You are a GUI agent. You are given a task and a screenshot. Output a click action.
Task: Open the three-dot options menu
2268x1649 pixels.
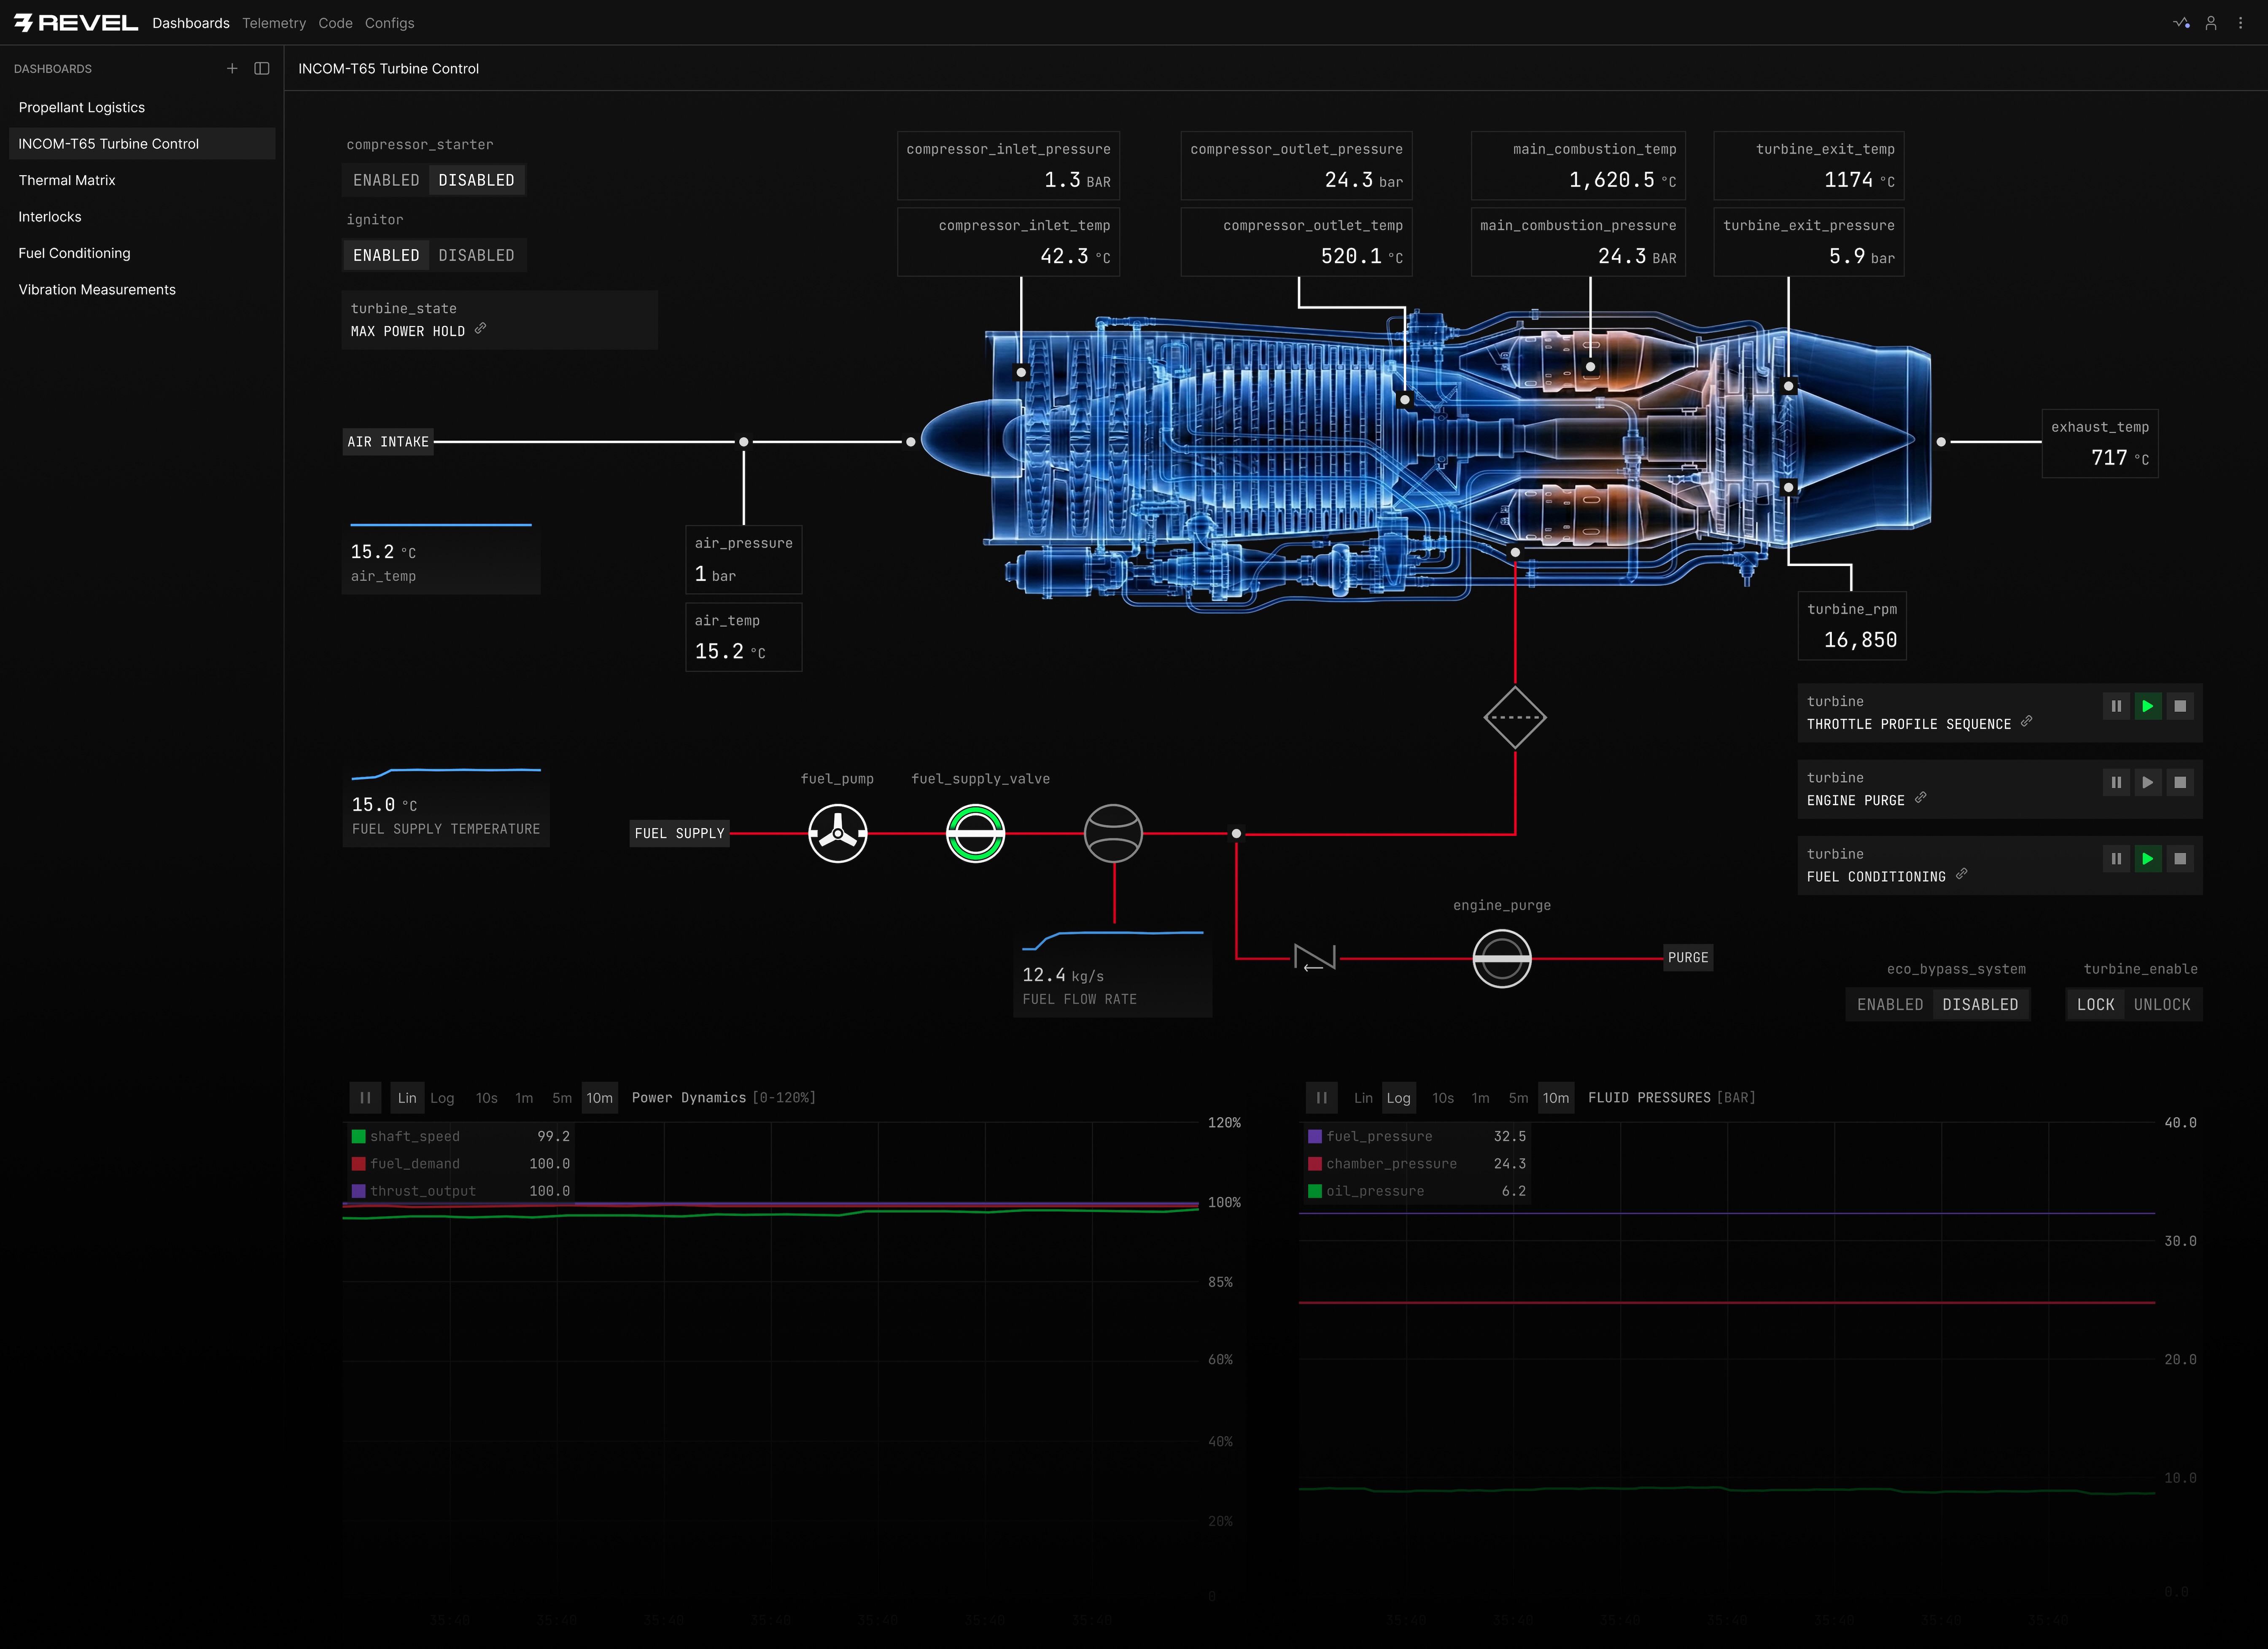pos(2240,23)
